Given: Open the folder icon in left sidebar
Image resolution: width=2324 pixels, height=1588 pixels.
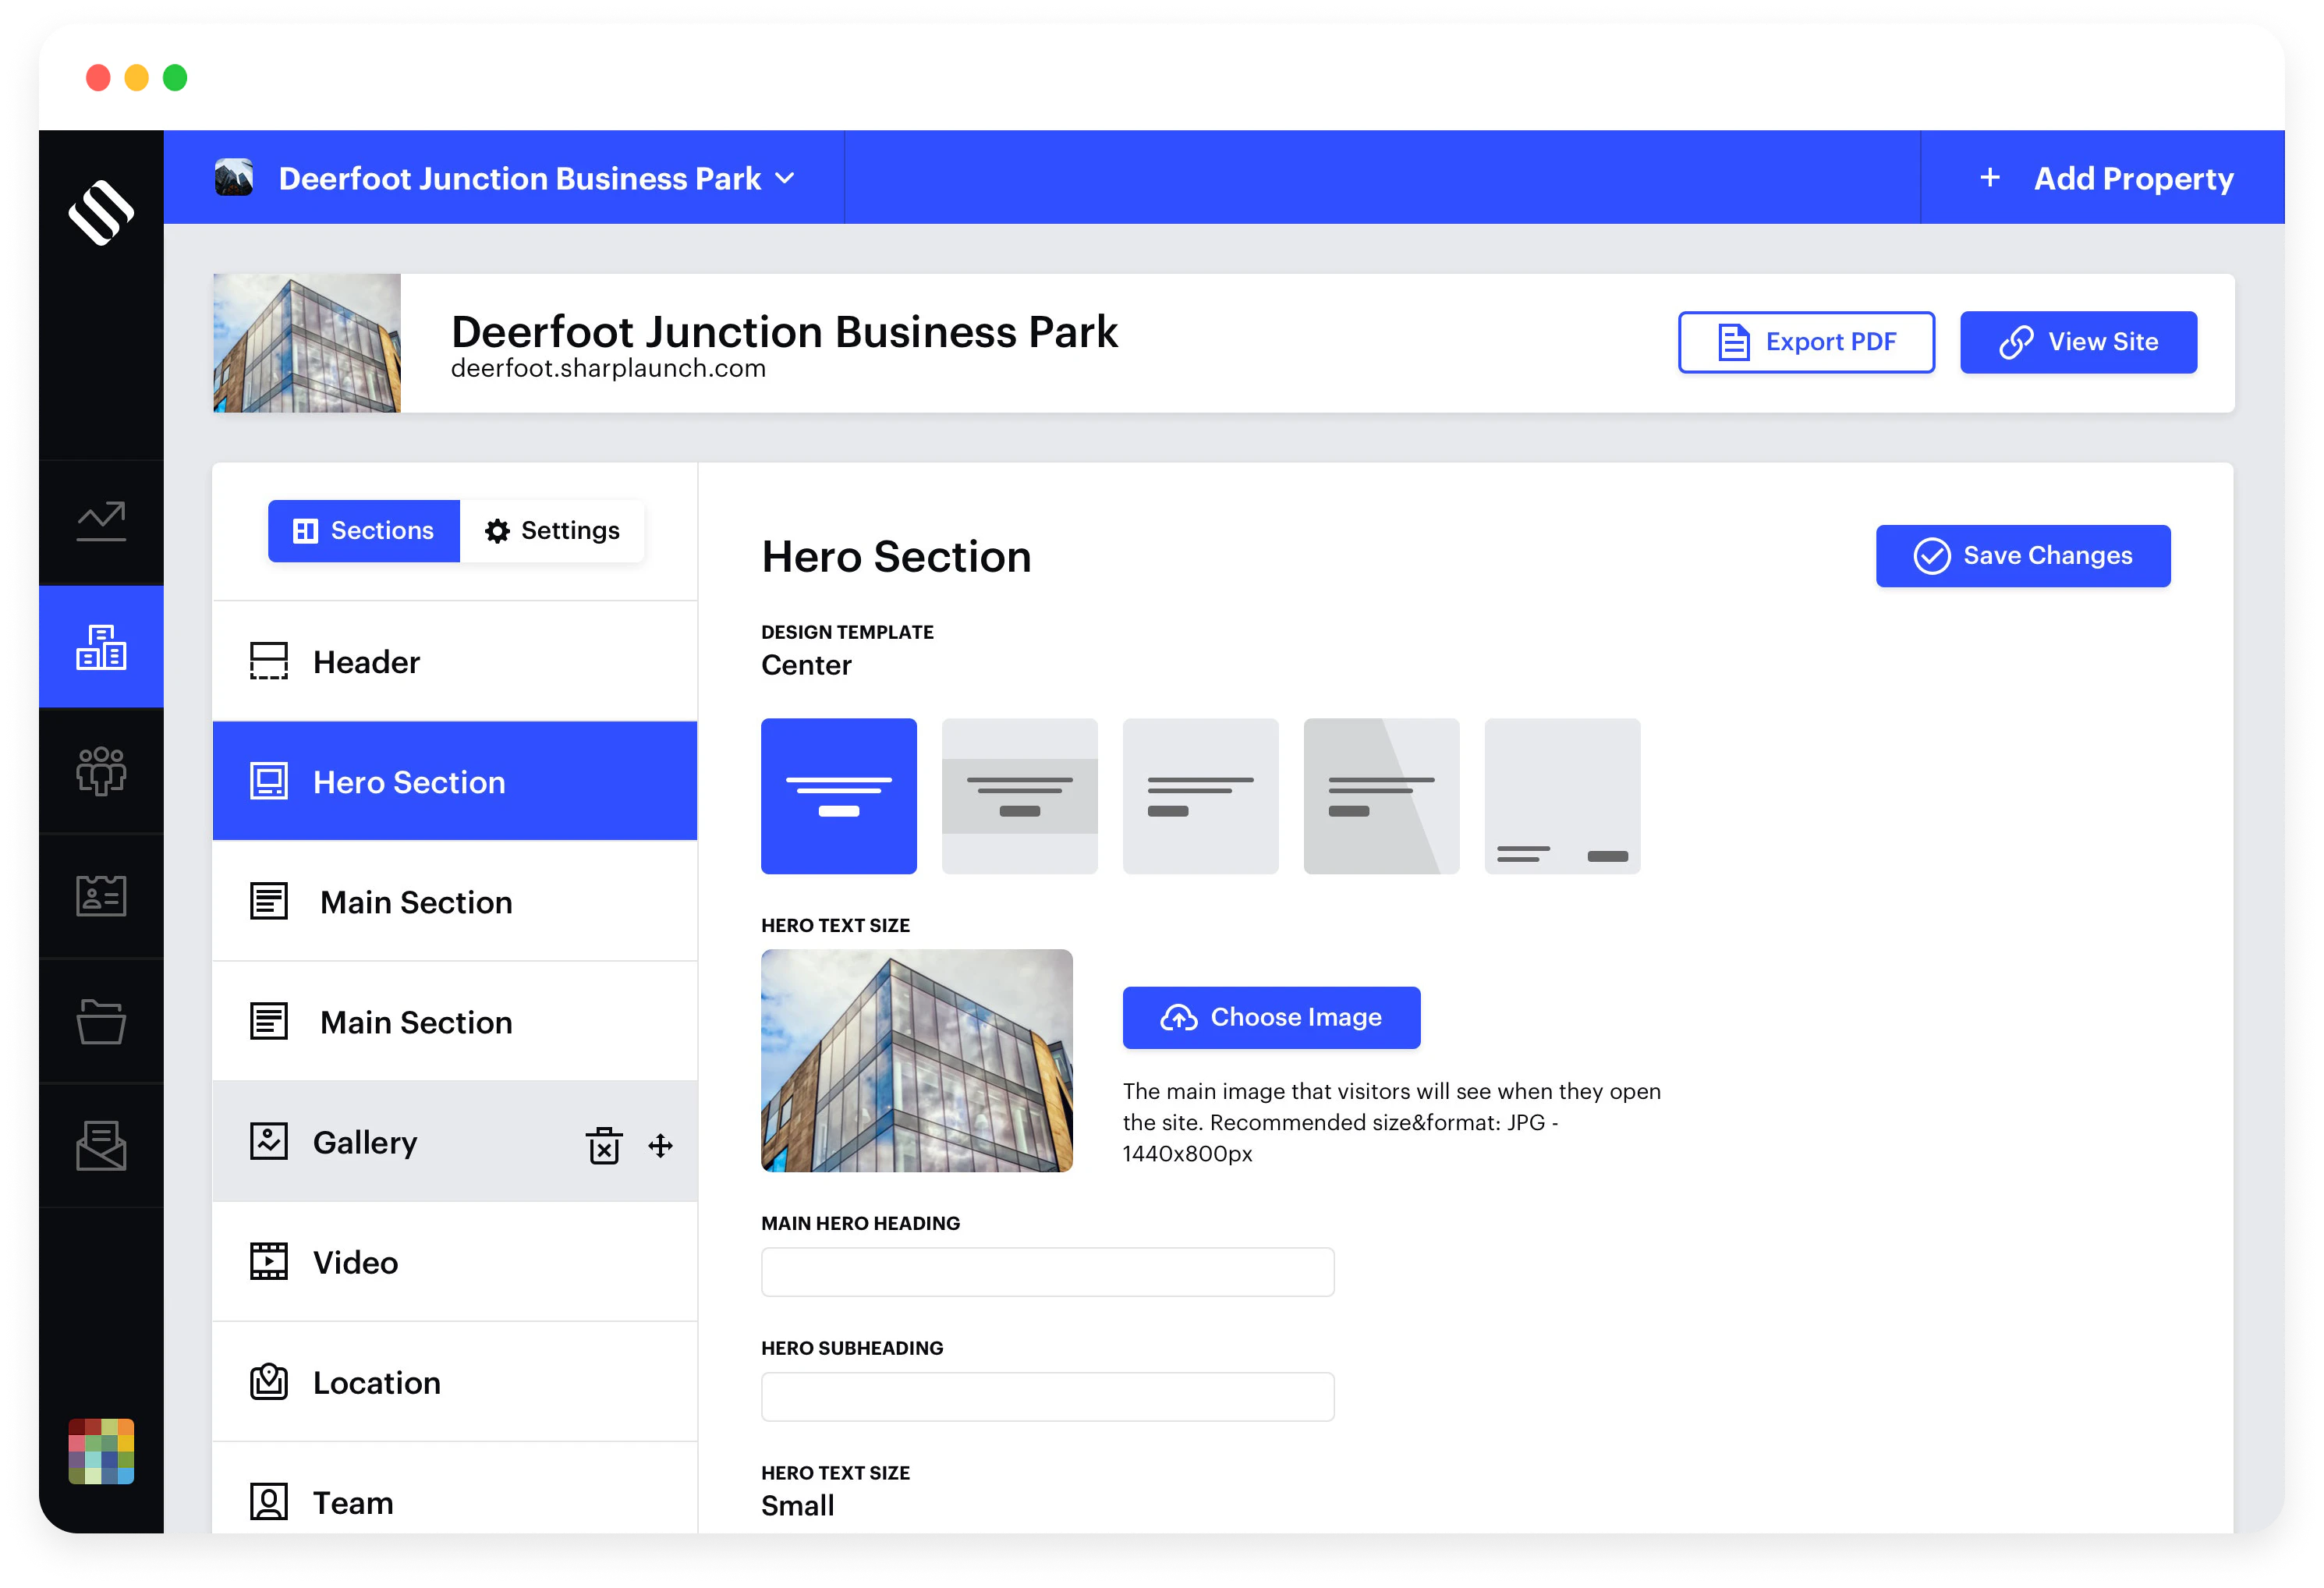Looking at the screenshot, I should click(101, 1021).
